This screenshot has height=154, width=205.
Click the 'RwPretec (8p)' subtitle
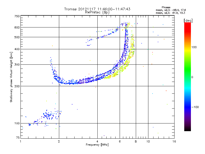97,12
